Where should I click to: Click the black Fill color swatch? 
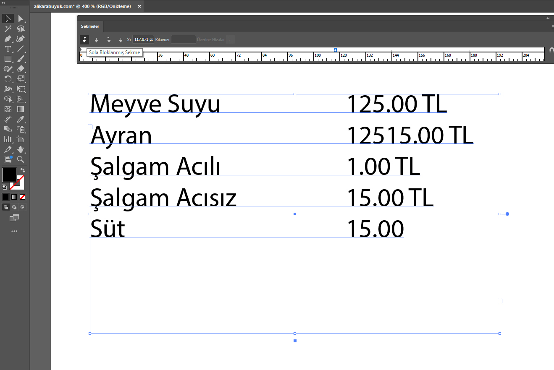9,175
